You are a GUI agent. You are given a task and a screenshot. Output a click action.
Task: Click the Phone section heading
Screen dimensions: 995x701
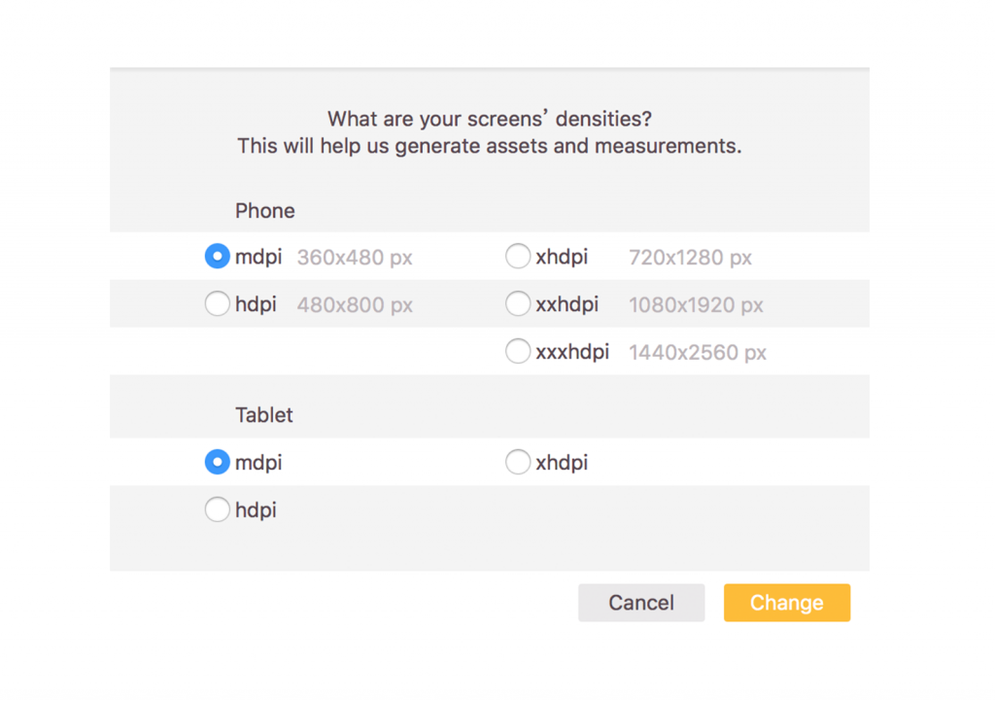tap(265, 211)
